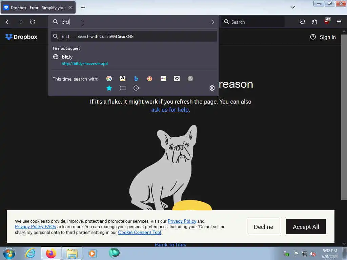
Task: Pick the bit.ly neverwinupd suggestion
Action: point(134,60)
